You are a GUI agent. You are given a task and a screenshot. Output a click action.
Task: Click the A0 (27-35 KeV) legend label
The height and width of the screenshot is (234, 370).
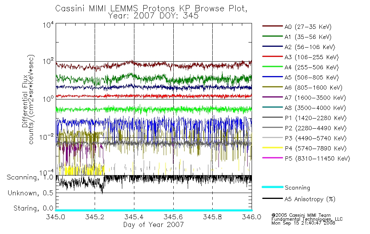pos(308,27)
